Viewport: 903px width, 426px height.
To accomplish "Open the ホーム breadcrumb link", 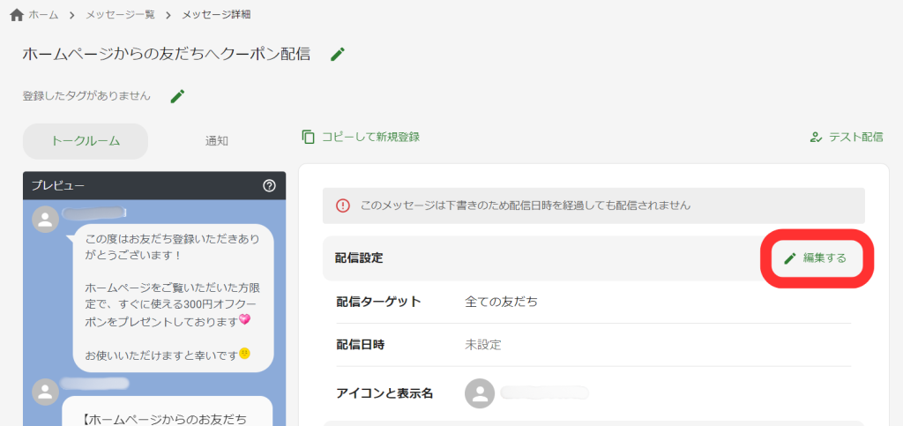I will pyautogui.click(x=43, y=15).
